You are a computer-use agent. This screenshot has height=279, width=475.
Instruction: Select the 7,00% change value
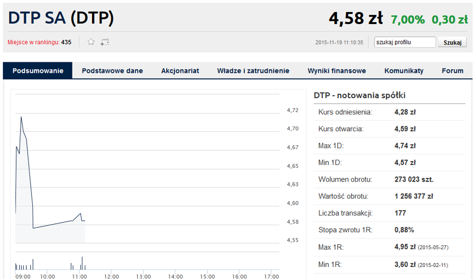pyautogui.click(x=408, y=20)
